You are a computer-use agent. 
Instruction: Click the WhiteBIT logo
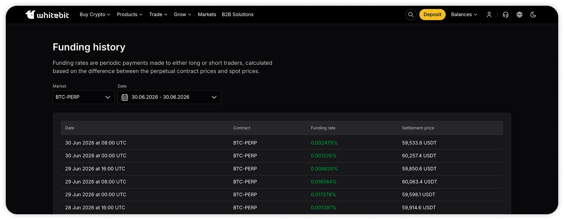tap(47, 15)
